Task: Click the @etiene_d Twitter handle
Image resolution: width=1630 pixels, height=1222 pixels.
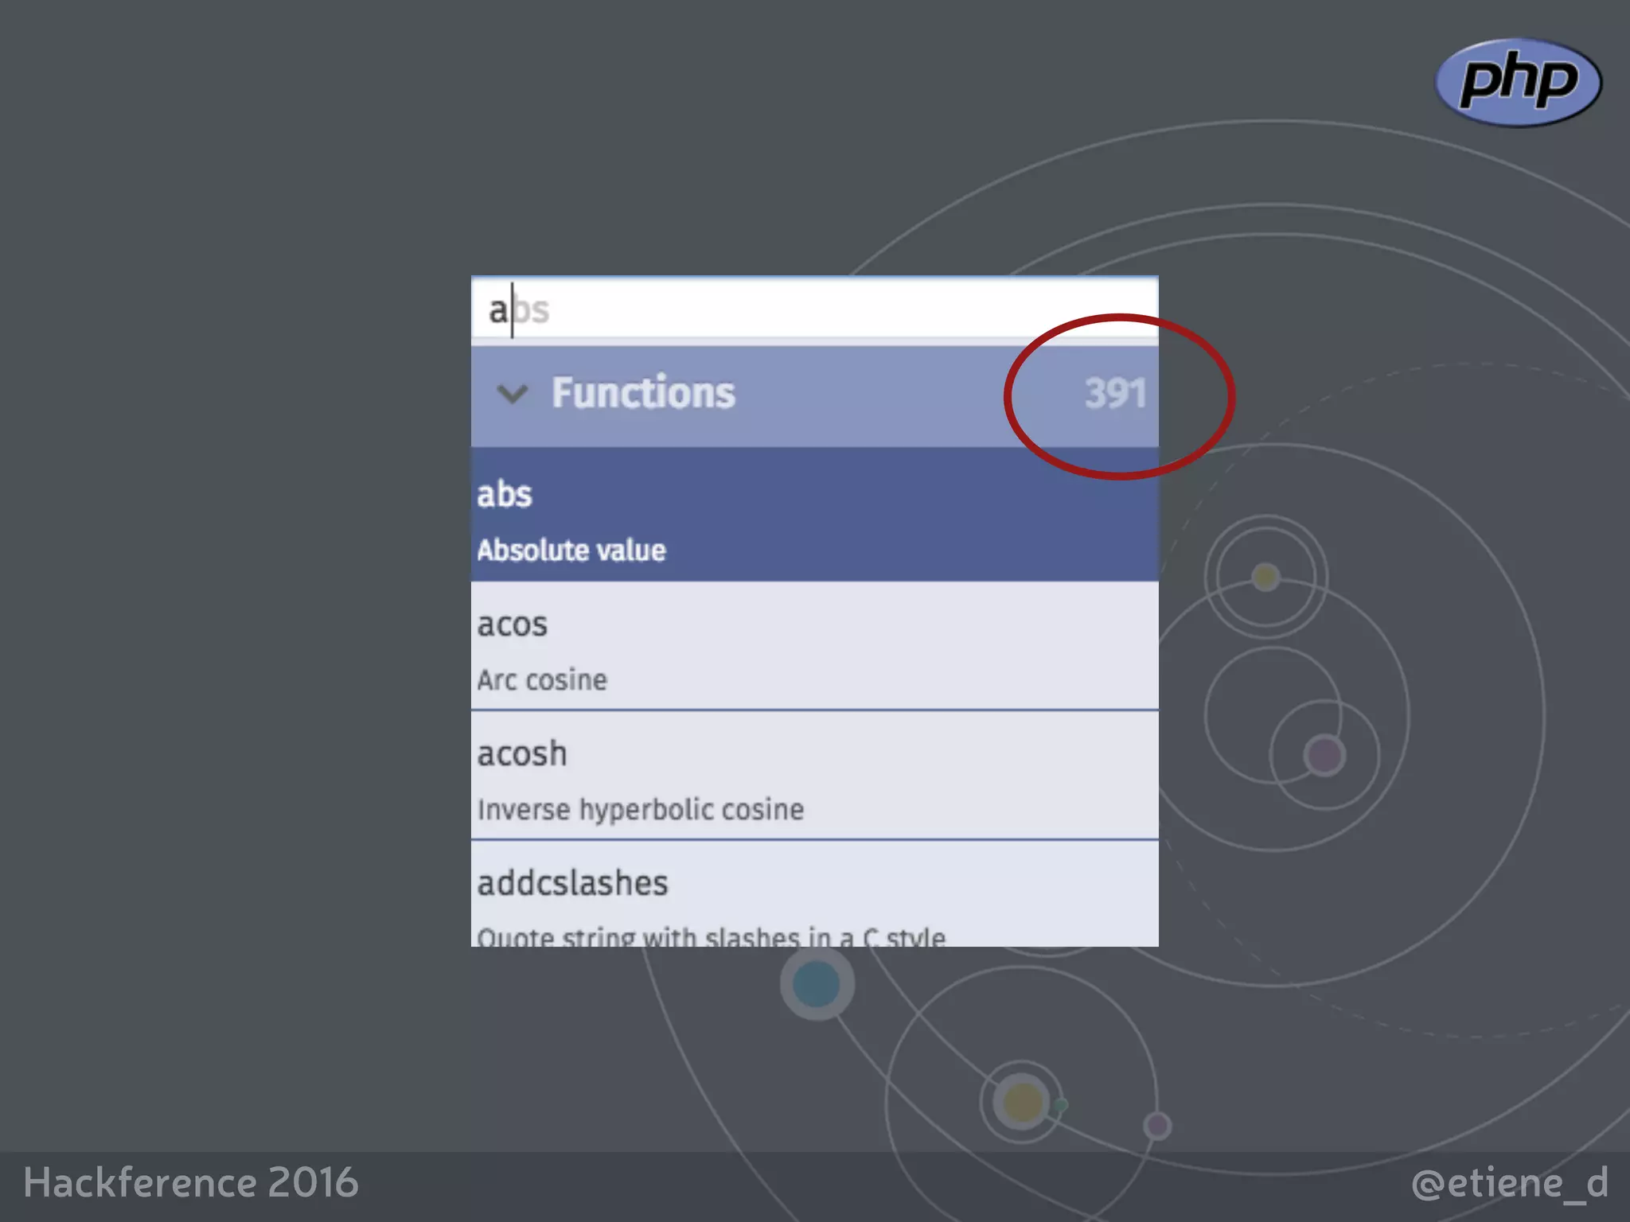Action: (1509, 1183)
